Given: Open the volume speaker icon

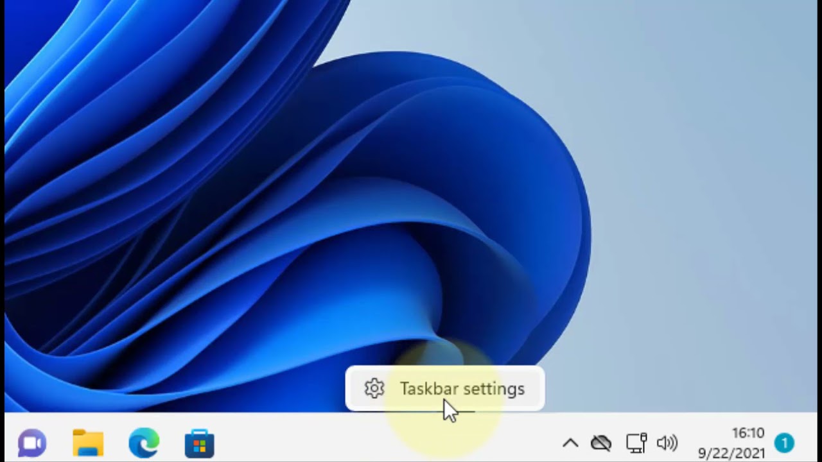Looking at the screenshot, I should tap(667, 443).
